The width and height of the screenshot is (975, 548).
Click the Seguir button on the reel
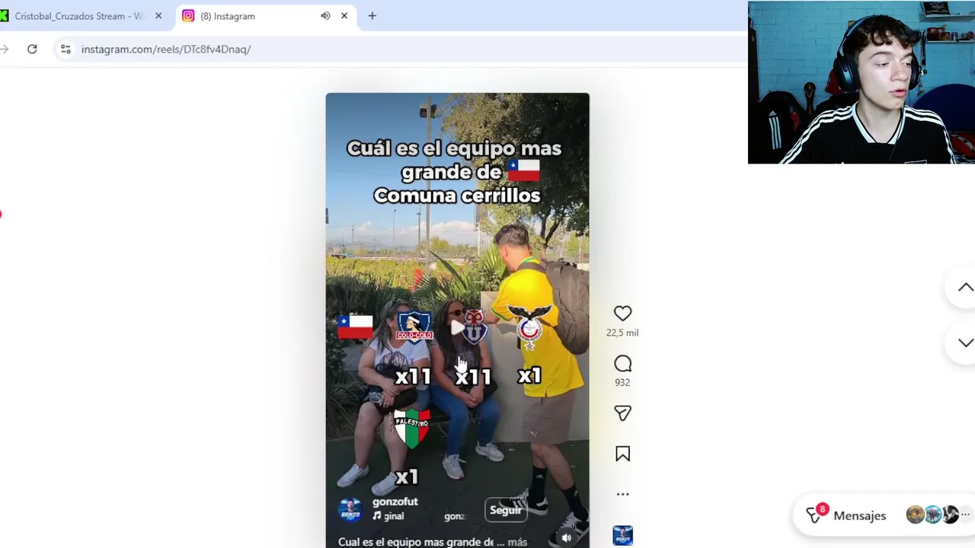click(506, 510)
